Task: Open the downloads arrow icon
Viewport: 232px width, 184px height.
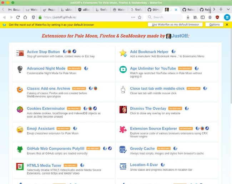Action: point(187,17)
